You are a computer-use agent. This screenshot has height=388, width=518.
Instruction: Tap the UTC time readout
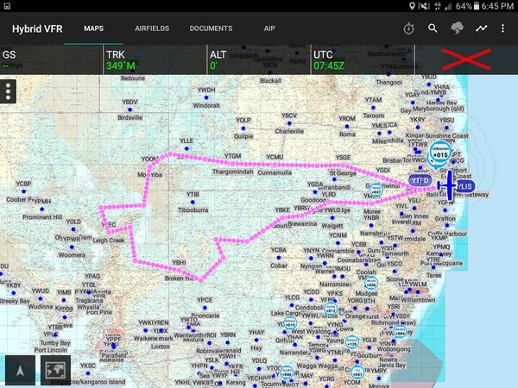361,59
